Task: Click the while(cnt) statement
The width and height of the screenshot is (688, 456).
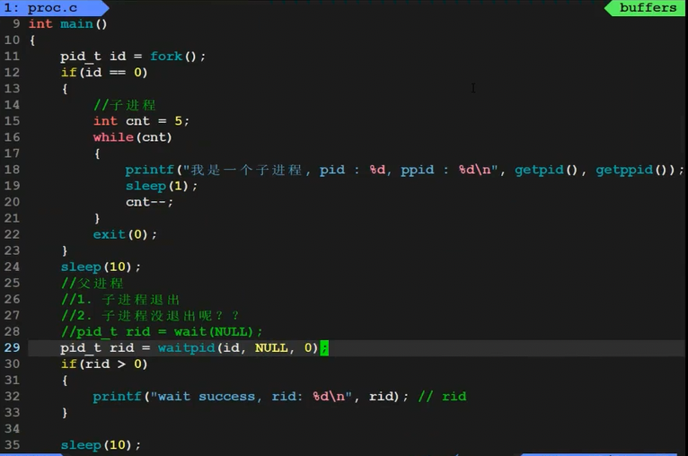Action: pos(132,137)
